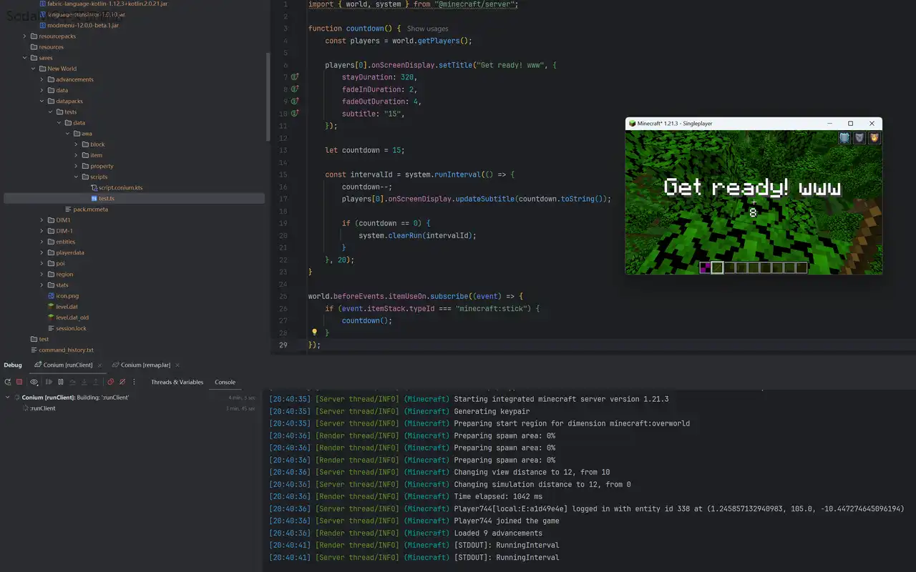The image size is (916, 572).
Task: Click the Resume Program icon
Action: [49, 382]
